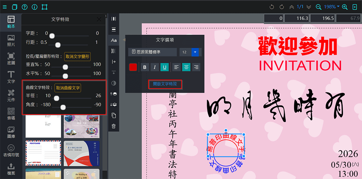362x179 pixels.
Task: Switch to the 條碼 sidebar tab
Action: pos(11,114)
